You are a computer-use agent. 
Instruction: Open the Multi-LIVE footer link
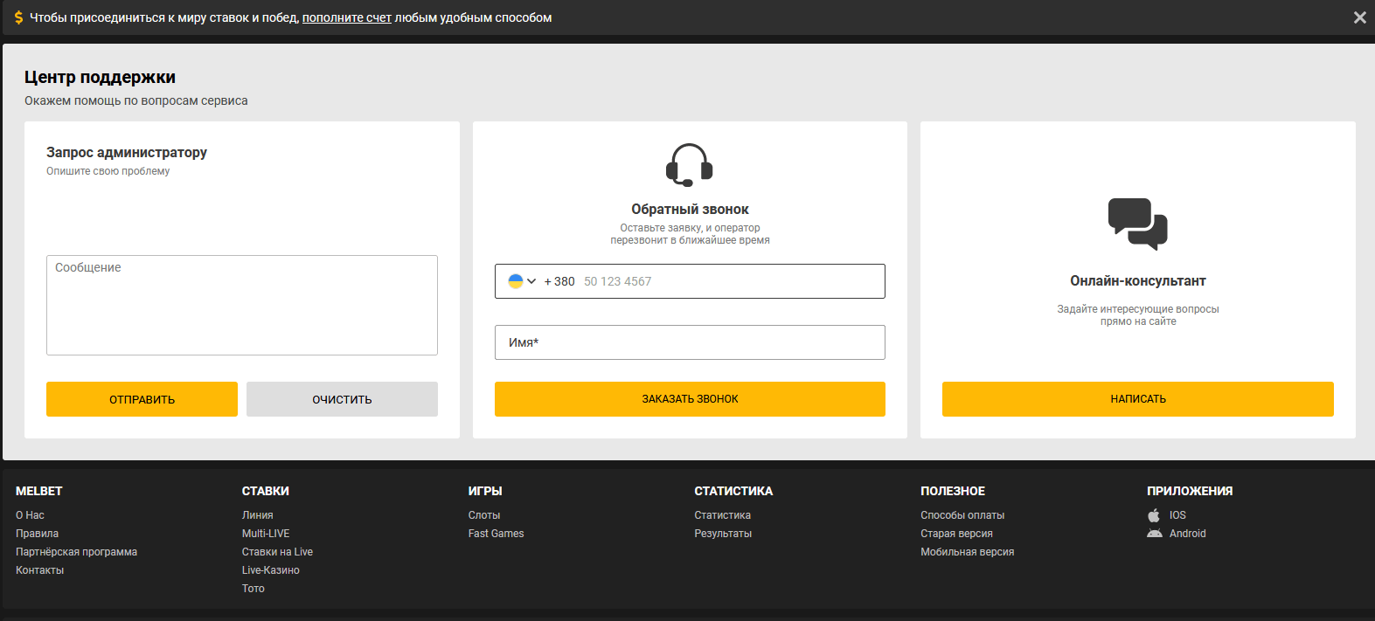pyautogui.click(x=266, y=534)
